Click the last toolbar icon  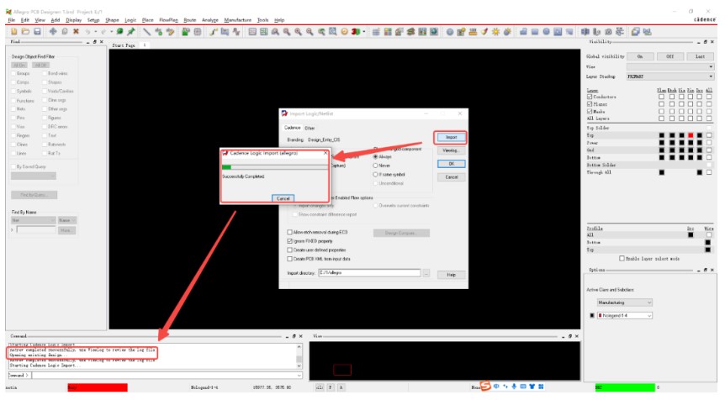pyautogui.click(x=647, y=31)
